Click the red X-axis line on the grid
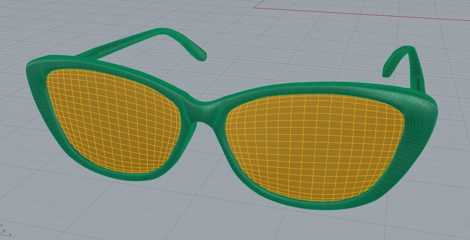The width and height of the screenshot is (470, 240). point(362,14)
